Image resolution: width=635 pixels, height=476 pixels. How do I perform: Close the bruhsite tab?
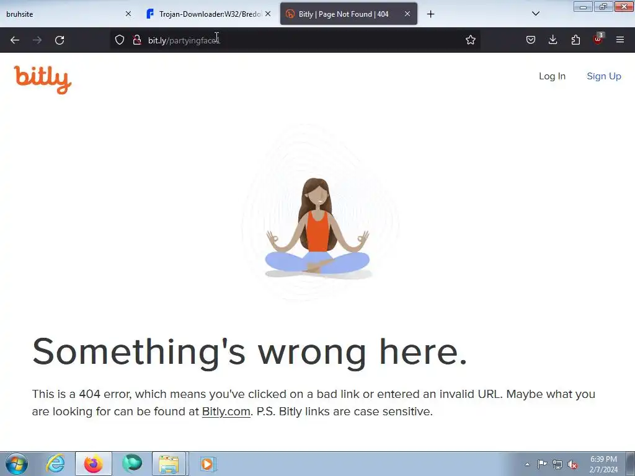pos(128,14)
